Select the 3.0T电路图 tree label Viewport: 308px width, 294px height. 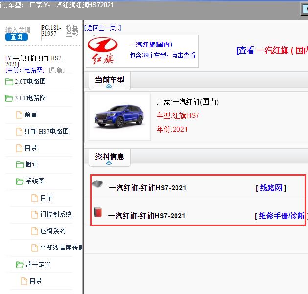point(30,98)
